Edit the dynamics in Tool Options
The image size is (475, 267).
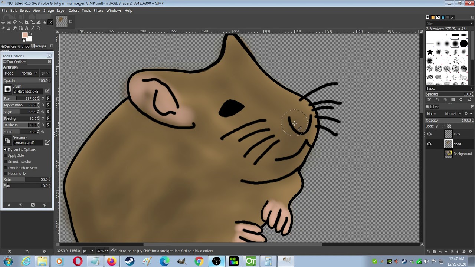click(x=47, y=142)
